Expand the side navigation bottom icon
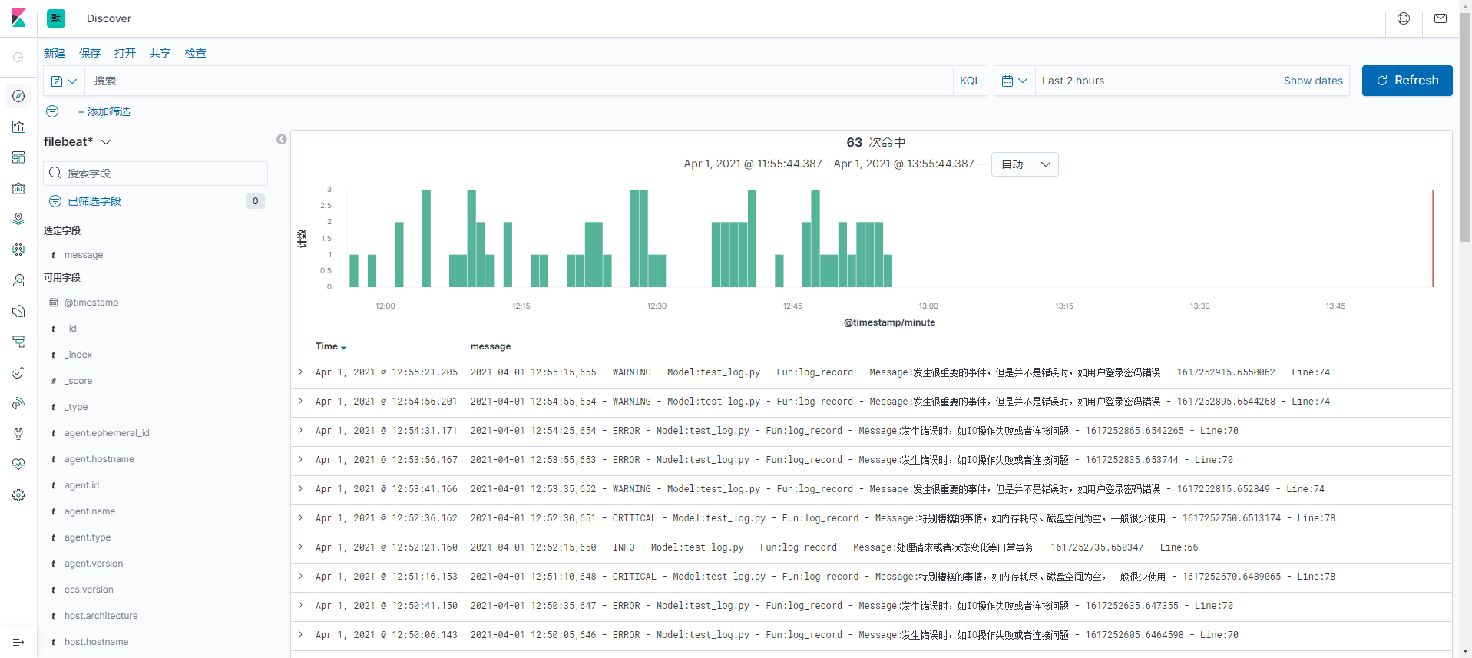1472x658 pixels. [18, 642]
